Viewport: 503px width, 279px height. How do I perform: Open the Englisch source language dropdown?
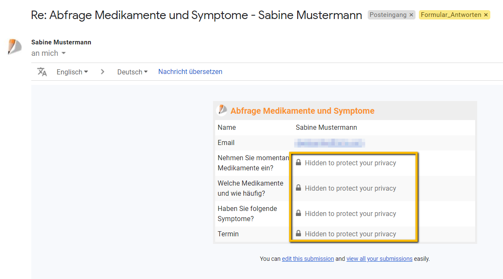(72, 72)
